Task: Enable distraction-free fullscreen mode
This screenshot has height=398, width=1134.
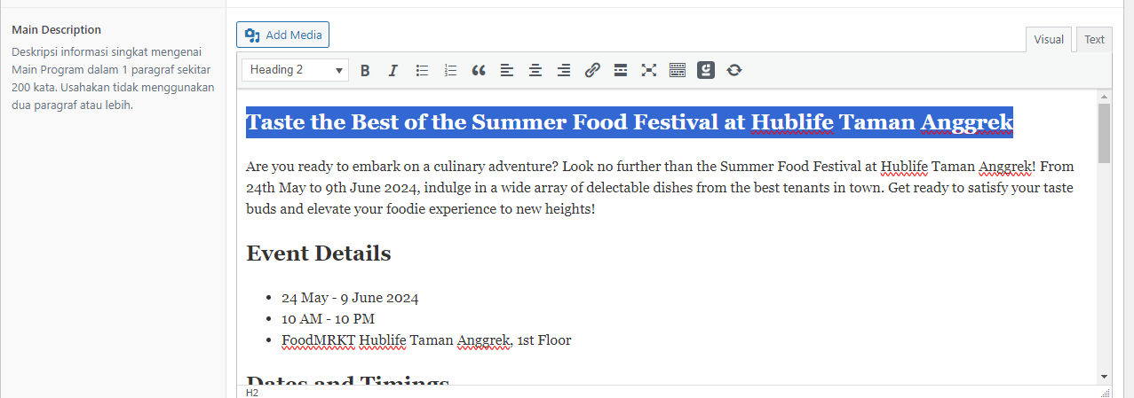Action: coord(649,70)
